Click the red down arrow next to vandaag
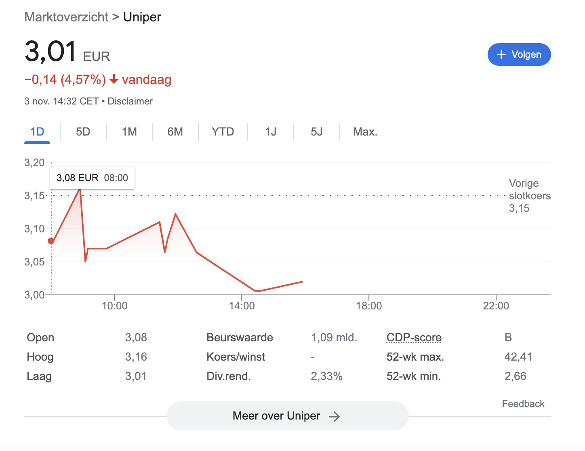Screen dimensions: 585x451 point(114,79)
